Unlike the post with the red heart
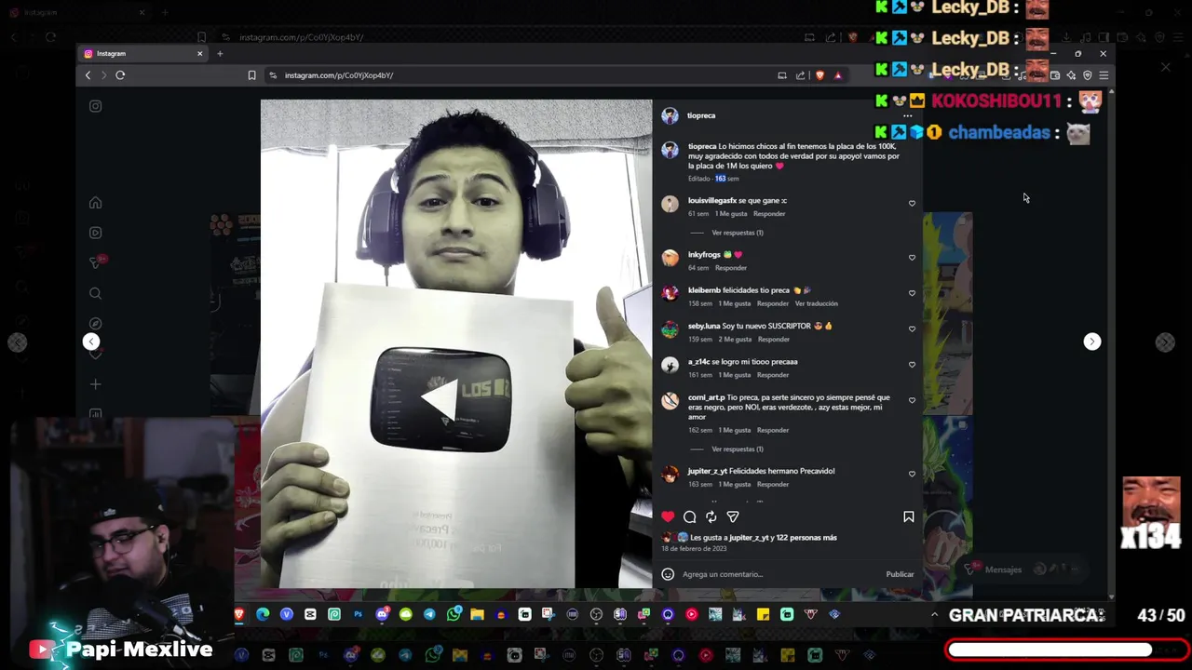Viewport: 1192px width, 670px height. coord(668,516)
